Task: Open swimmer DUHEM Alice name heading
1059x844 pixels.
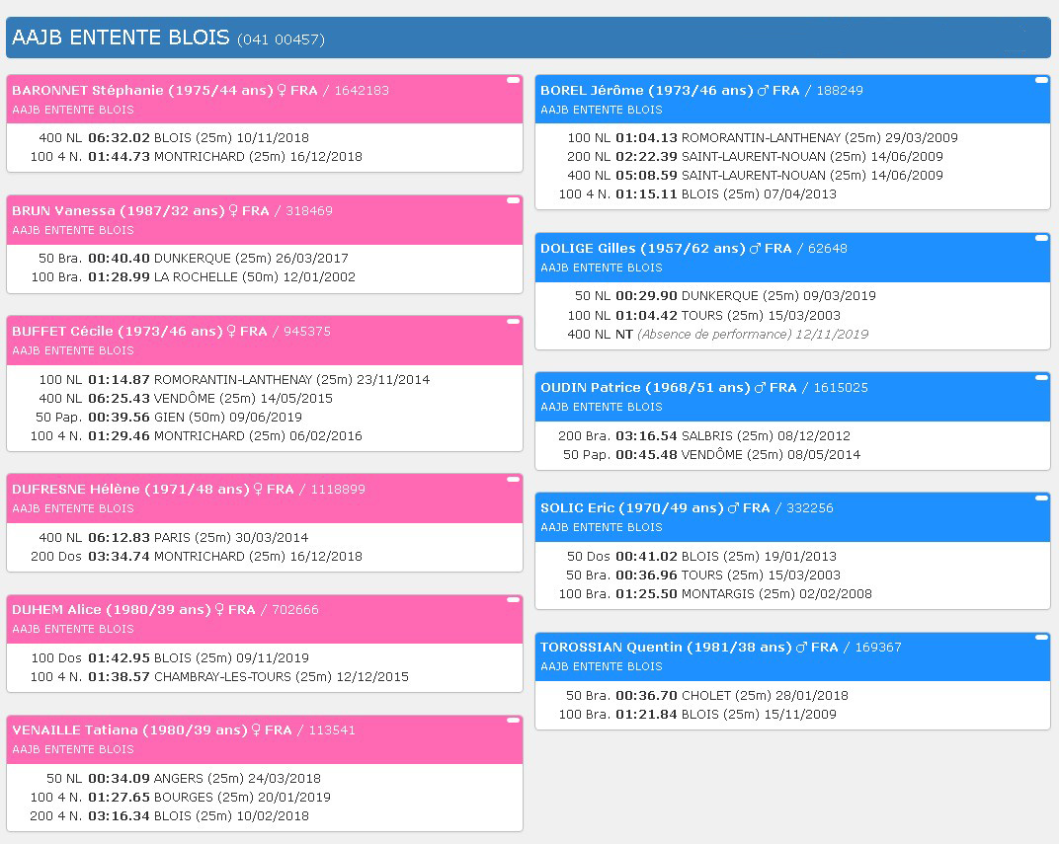Action: pyautogui.click(x=112, y=609)
